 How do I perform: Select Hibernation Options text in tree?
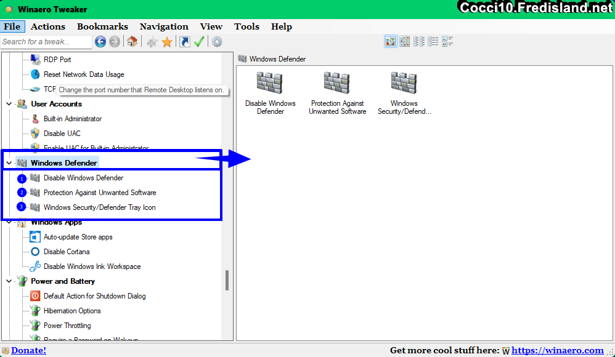[72, 311]
